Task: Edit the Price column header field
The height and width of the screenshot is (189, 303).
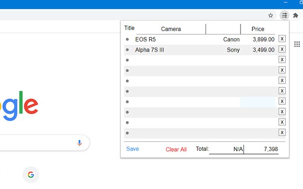Action: click(x=258, y=29)
